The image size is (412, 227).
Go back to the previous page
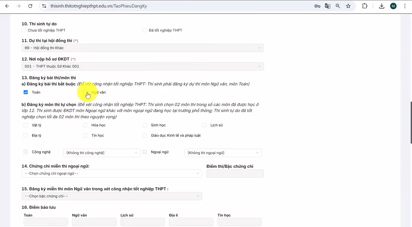[7, 6]
